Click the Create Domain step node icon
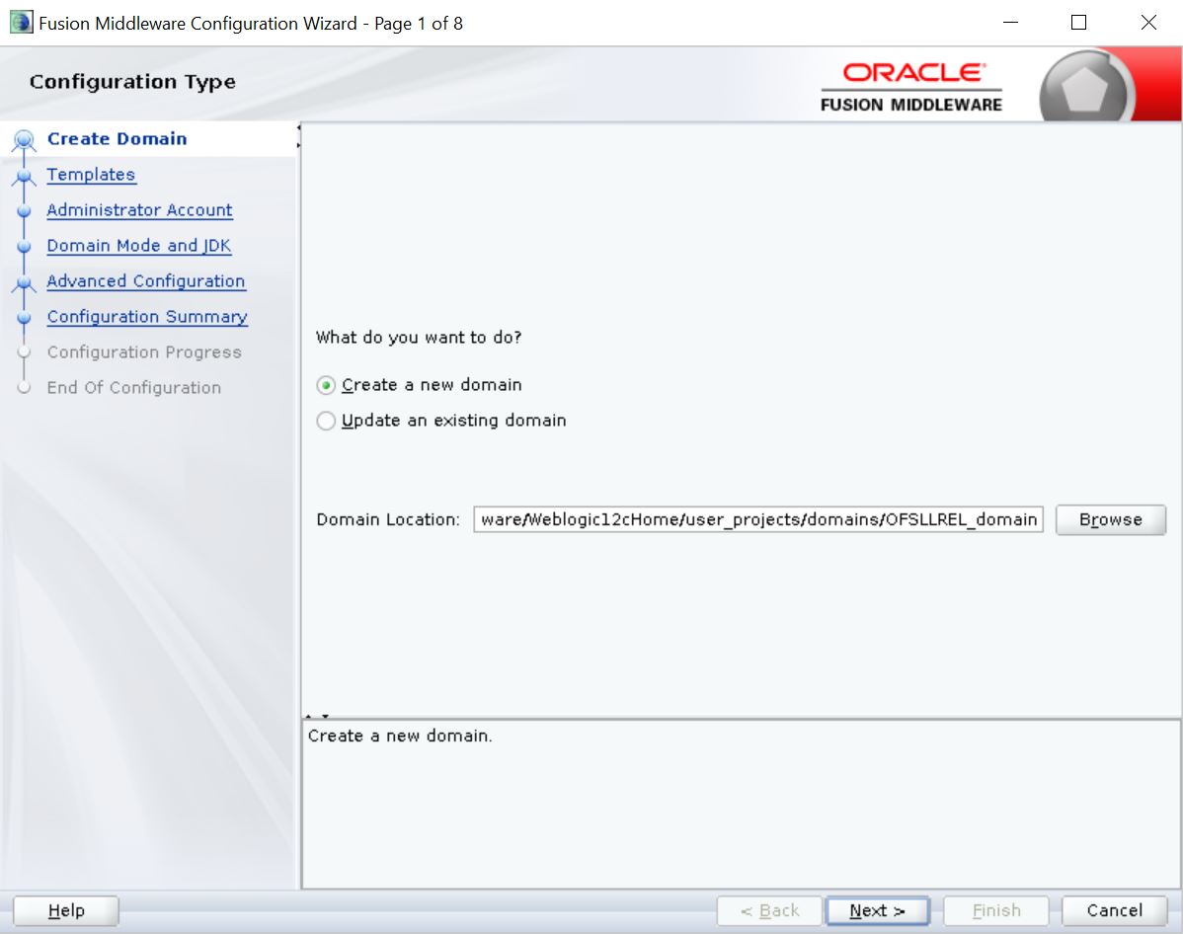1183x934 pixels. [x=24, y=139]
